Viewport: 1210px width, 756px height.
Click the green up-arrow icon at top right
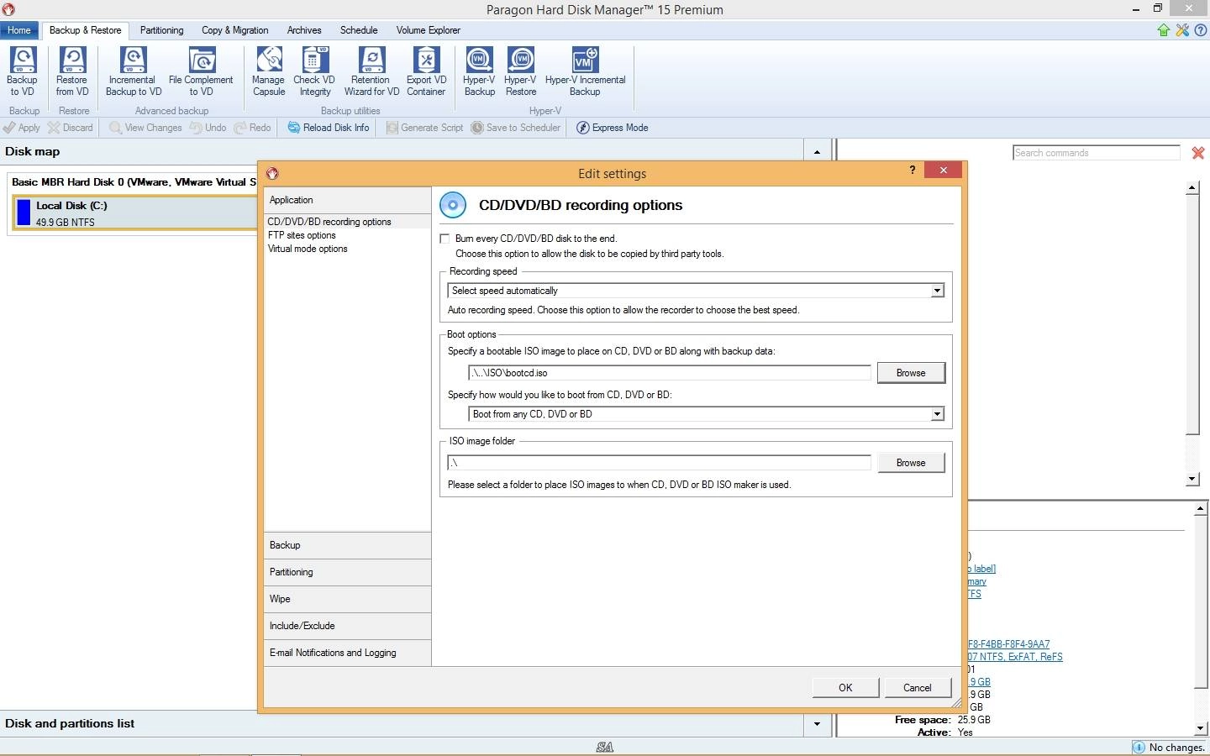tap(1164, 30)
